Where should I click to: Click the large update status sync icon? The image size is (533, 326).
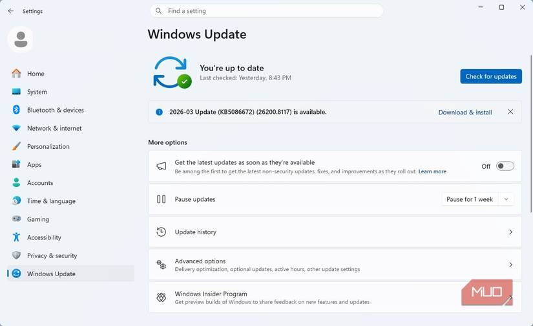coord(172,72)
